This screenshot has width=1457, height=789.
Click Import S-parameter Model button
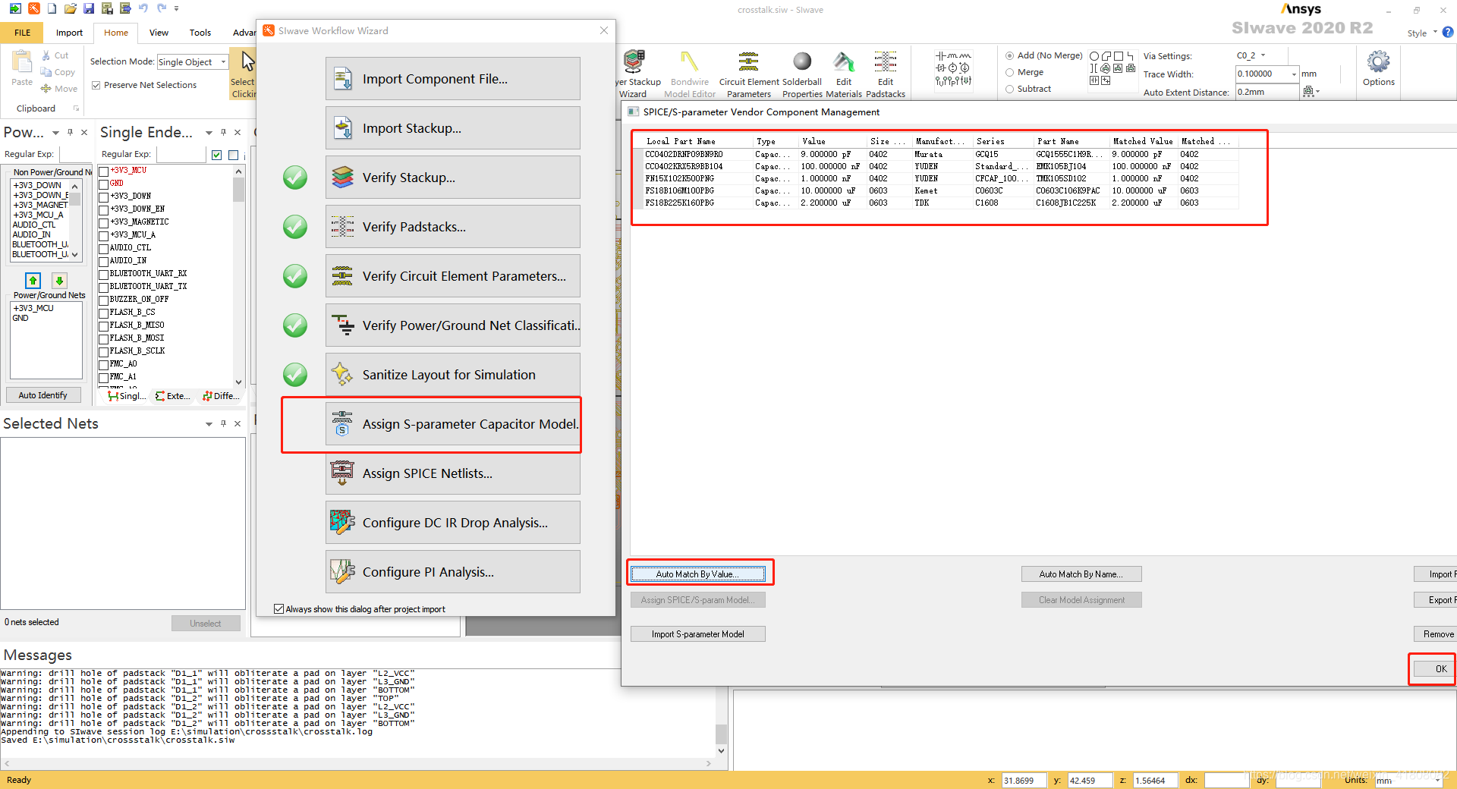point(697,634)
